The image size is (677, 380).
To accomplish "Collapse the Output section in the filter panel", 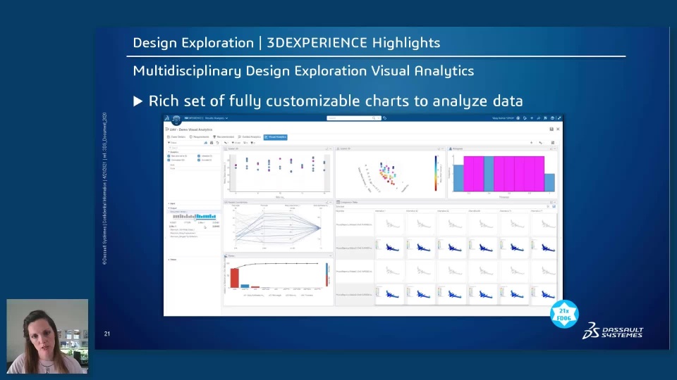I will tap(172, 208).
